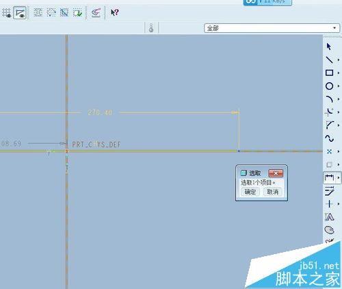
Task: Click the 选取1个项目 prompt text
Action: (x=258, y=183)
